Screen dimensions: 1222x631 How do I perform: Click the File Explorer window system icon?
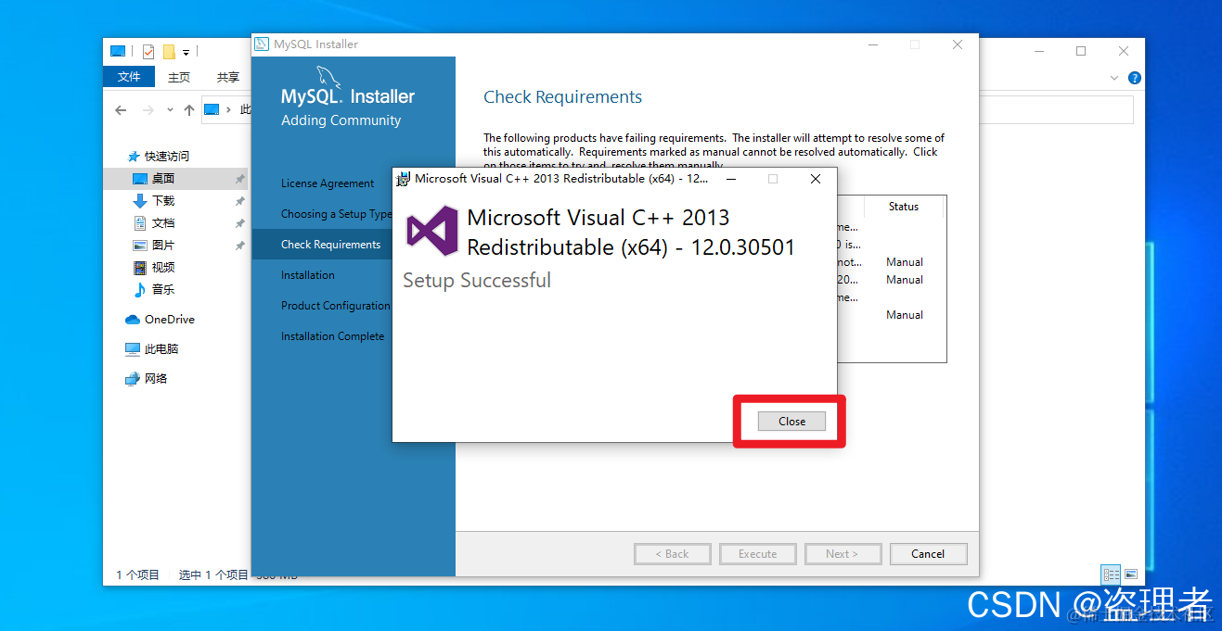[118, 52]
